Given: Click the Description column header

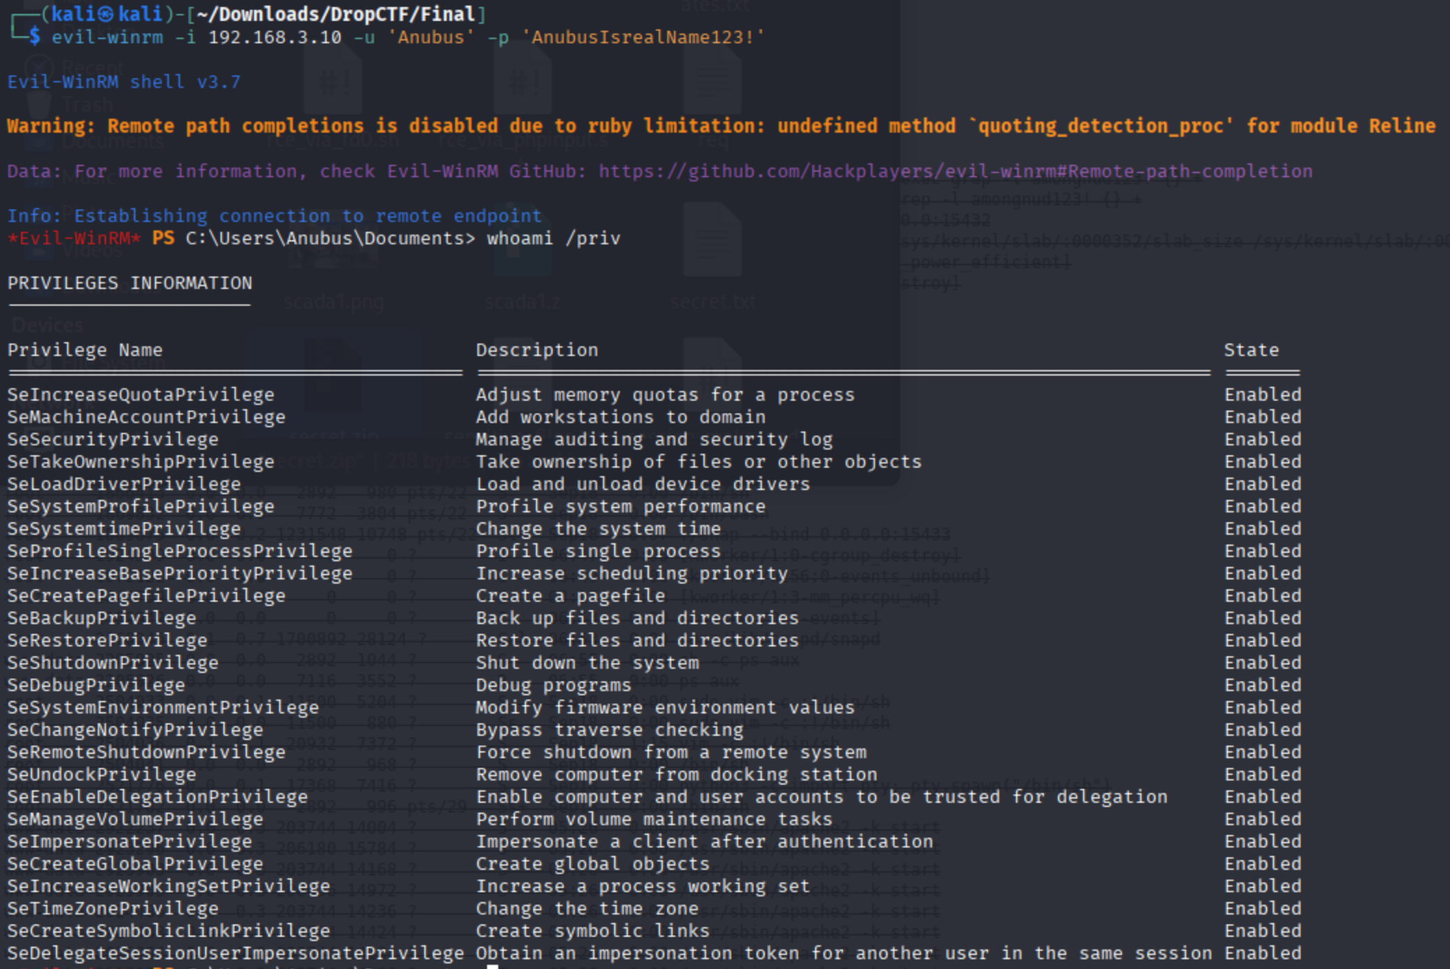Looking at the screenshot, I should click(x=537, y=350).
